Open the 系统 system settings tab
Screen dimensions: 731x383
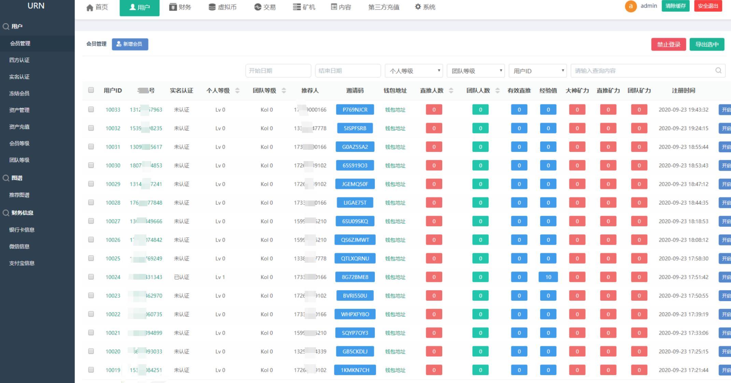coord(425,7)
